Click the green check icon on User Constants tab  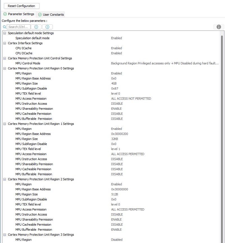point(40,14)
